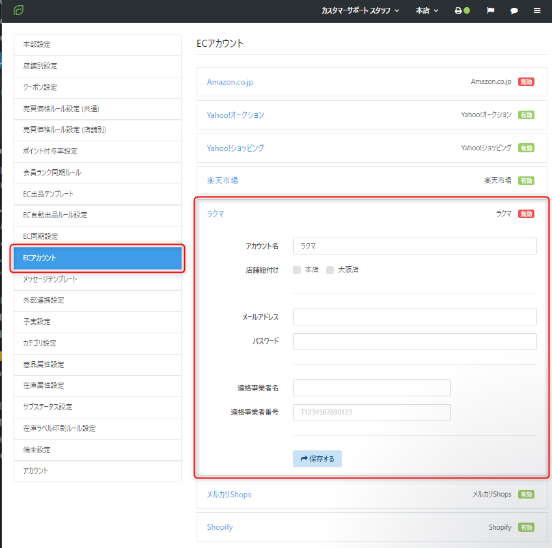Open 端末設定 in the sidebar
The height and width of the screenshot is (548, 552).
pos(98,450)
